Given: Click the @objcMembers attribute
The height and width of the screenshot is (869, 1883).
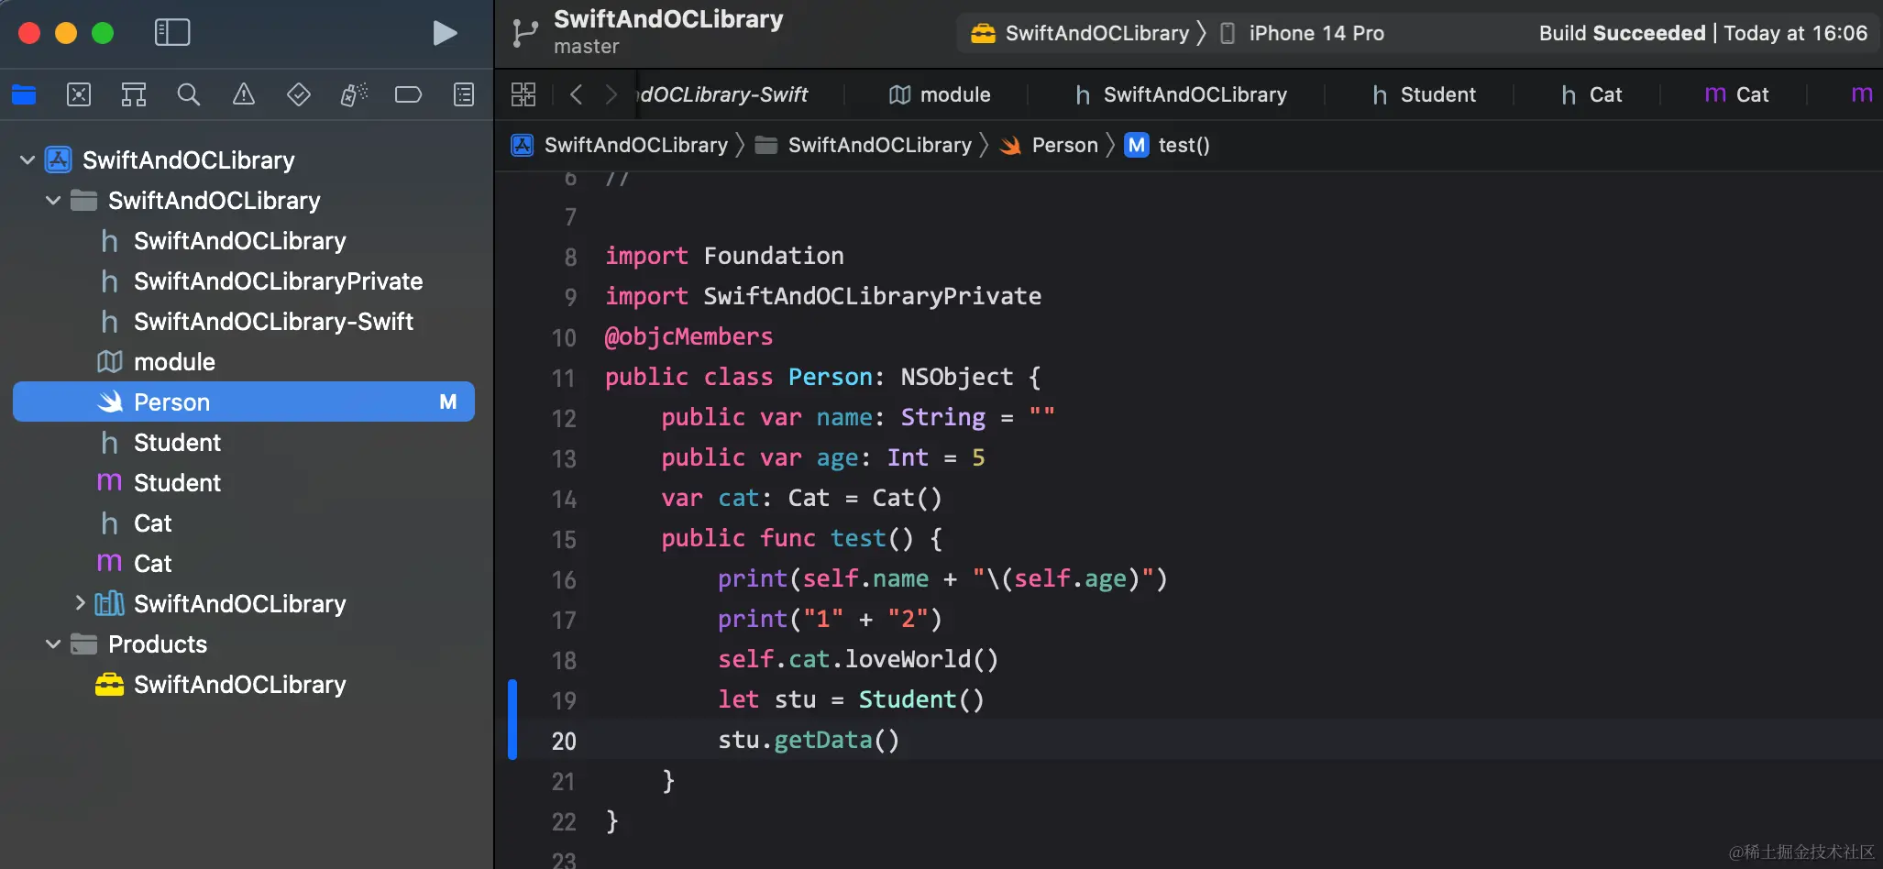Looking at the screenshot, I should pyautogui.click(x=688, y=336).
